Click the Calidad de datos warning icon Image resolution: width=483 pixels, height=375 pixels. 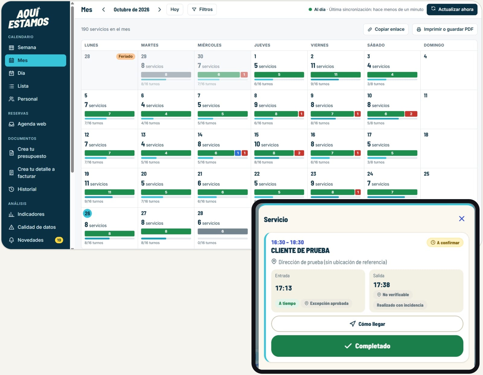pyautogui.click(x=11, y=227)
